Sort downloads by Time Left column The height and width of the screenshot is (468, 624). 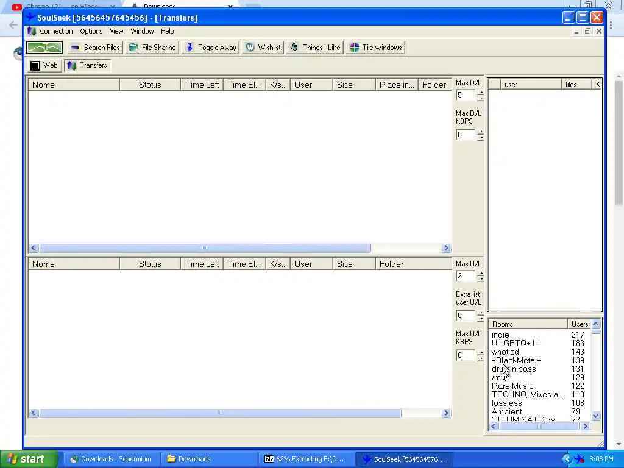pos(202,85)
